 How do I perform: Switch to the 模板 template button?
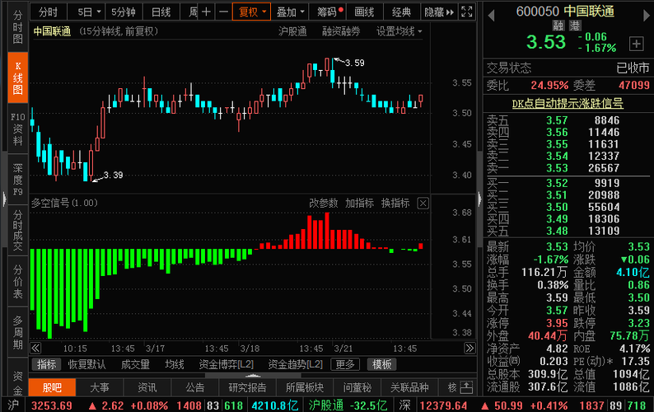coord(381,364)
